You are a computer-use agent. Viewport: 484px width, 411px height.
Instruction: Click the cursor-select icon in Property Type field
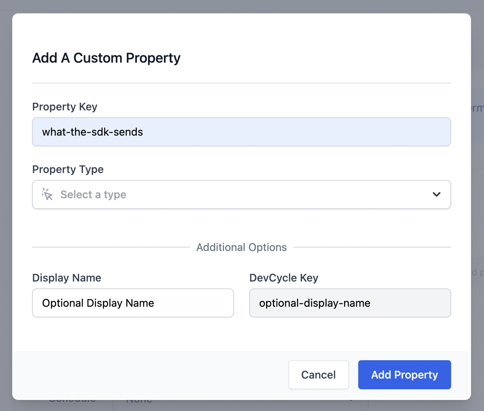[x=47, y=194]
